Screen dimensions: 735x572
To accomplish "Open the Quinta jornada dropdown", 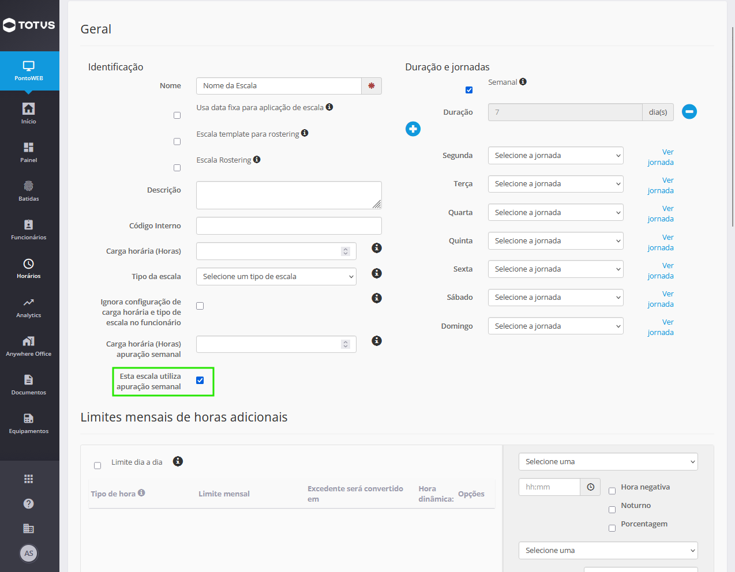I will [x=556, y=241].
